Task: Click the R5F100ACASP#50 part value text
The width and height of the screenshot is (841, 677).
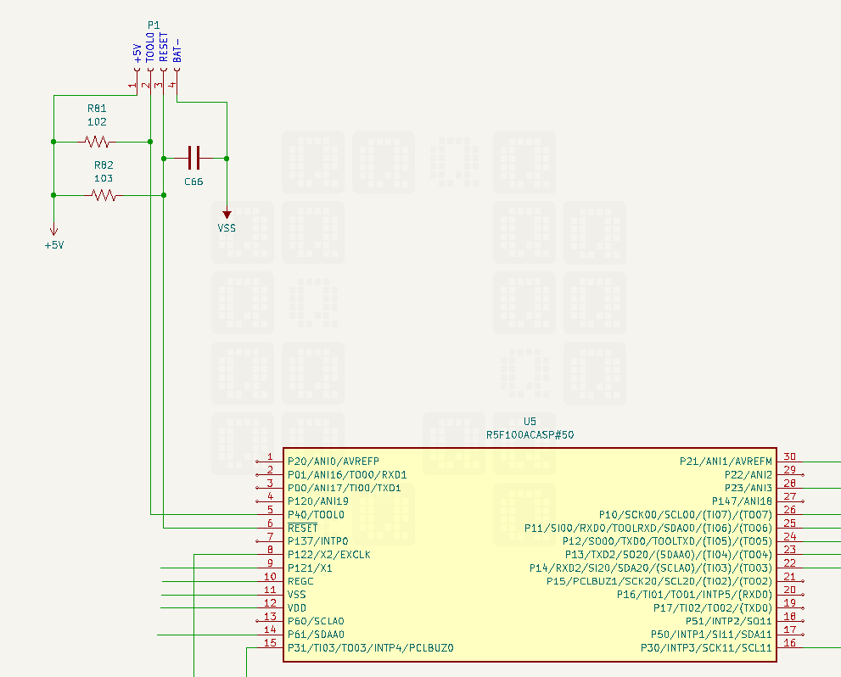Action: coord(530,434)
